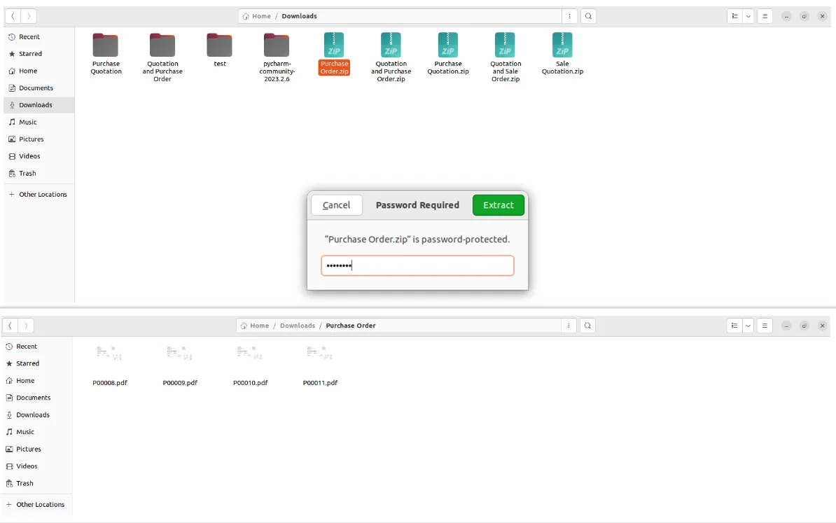Image resolution: width=836 pixels, height=523 pixels.
Task: Go back in the Purchase Order window
Action: click(10, 325)
